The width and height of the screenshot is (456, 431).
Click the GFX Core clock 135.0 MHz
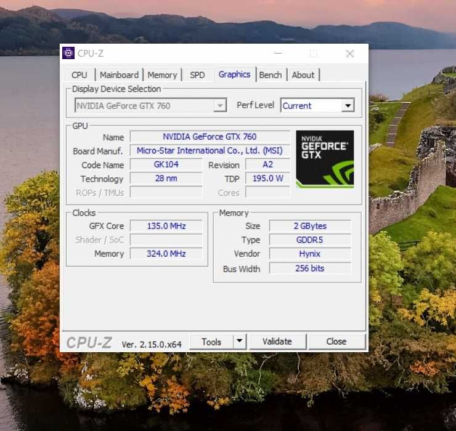(166, 226)
